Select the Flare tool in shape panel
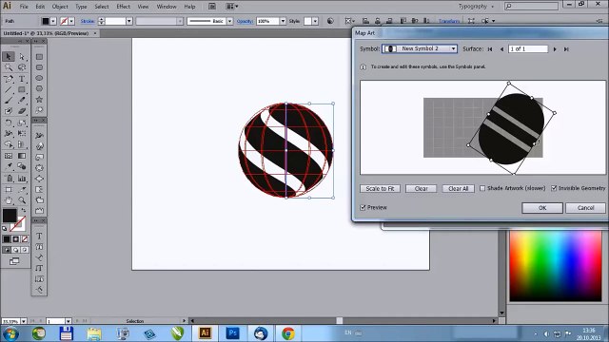 coord(39,110)
